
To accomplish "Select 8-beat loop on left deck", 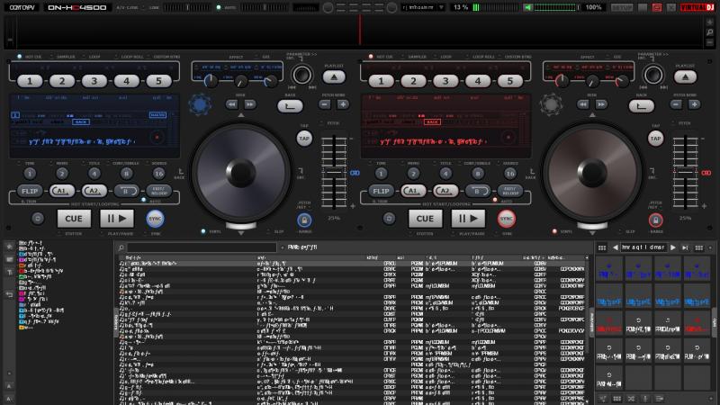I will click(x=126, y=174).
